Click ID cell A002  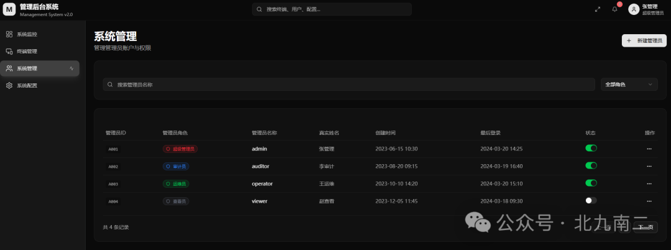tap(114, 167)
